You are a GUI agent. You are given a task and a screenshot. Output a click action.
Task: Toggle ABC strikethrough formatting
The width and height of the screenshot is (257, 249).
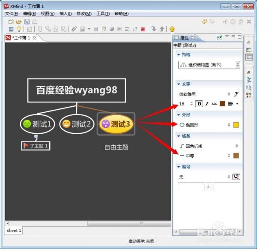pyautogui.click(x=215, y=104)
